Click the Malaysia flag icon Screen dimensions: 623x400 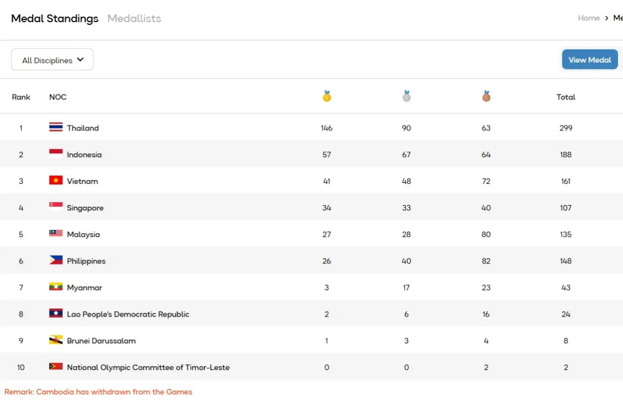(56, 234)
